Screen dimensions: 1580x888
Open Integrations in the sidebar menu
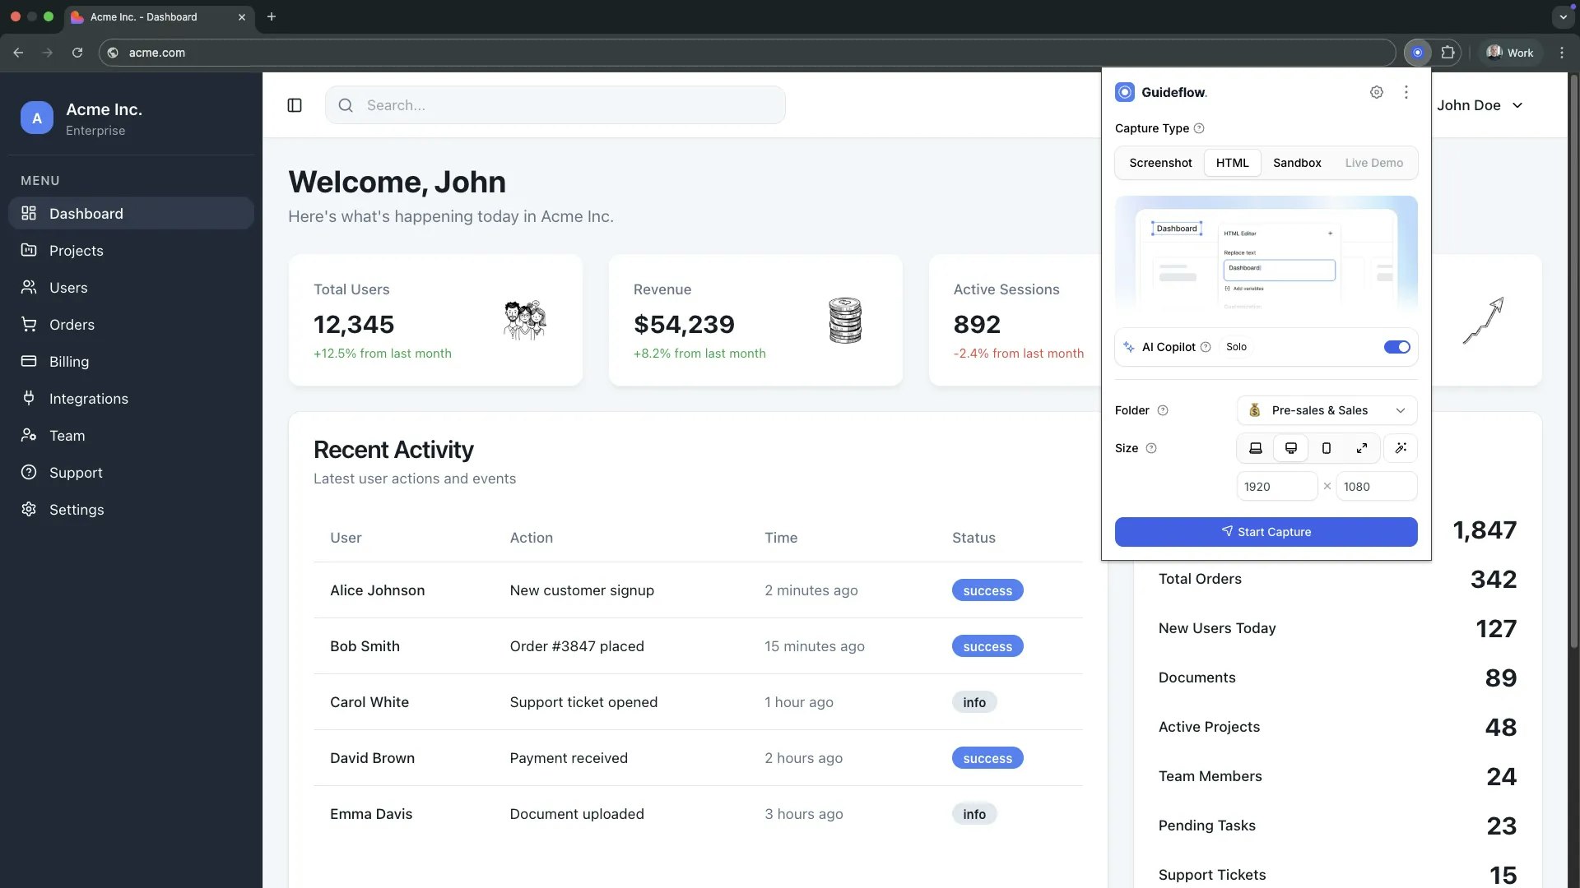(x=88, y=399)
